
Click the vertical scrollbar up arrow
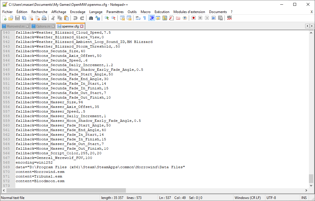click(x=311, y=33)
